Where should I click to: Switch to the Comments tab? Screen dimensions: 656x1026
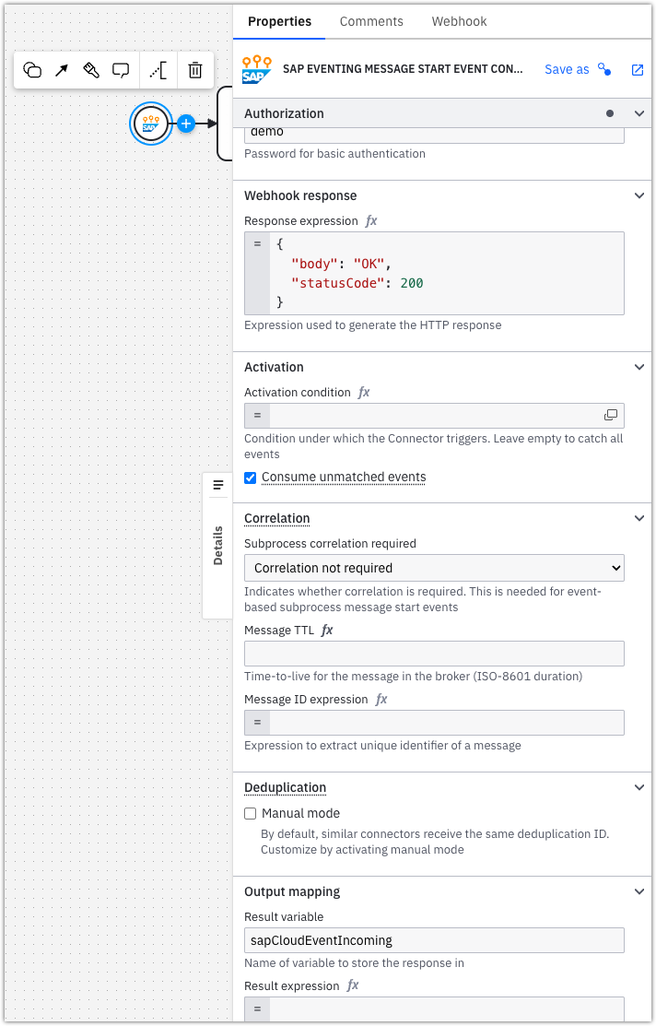(371, 21)
